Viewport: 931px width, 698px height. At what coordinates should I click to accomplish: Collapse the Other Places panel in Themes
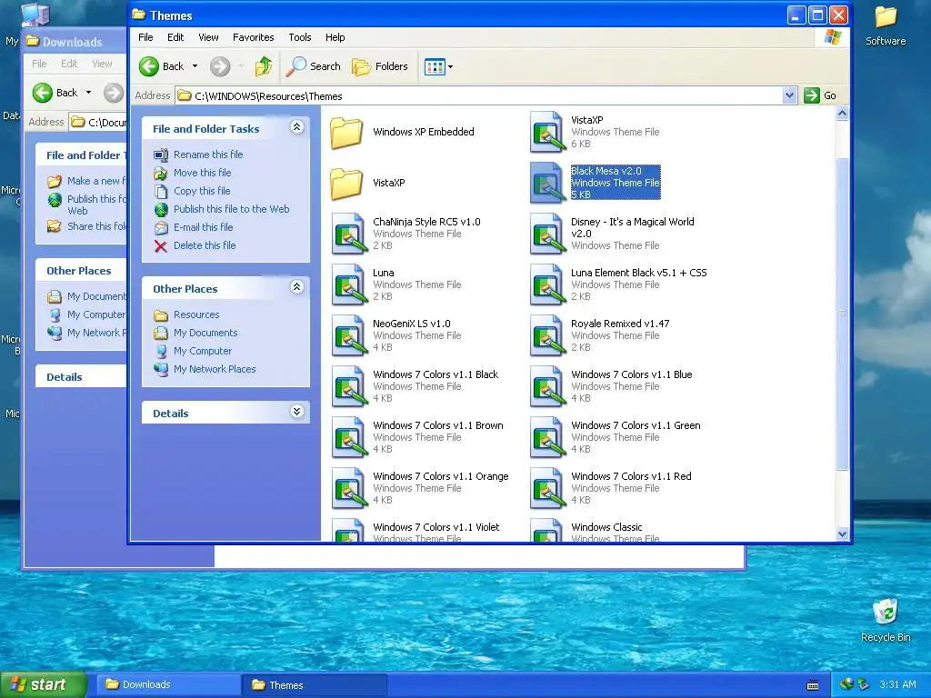[x=297, y=287]
